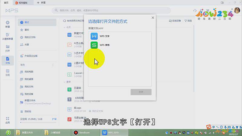
Task: Open the 常用 section more-options menu
Action: click(53, 65)
